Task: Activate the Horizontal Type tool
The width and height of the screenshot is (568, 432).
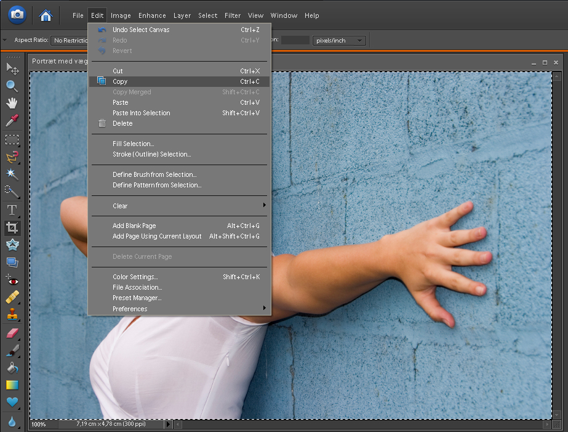Action: coord(12,210)
